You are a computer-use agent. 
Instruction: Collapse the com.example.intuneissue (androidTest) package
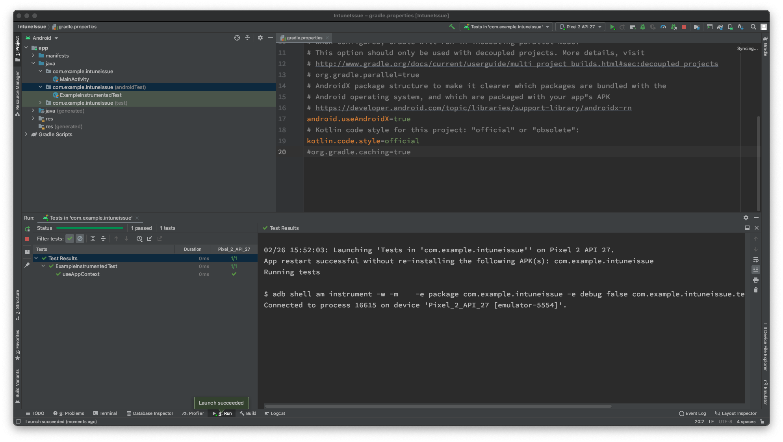[40, 87]
